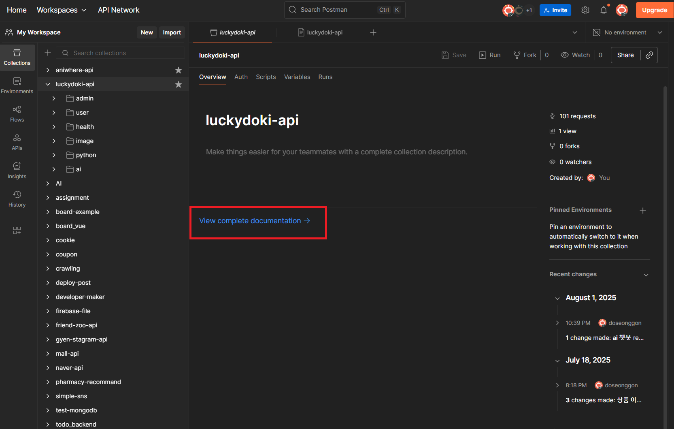
Task: Expand the admin folder
Action: point(54,98)
